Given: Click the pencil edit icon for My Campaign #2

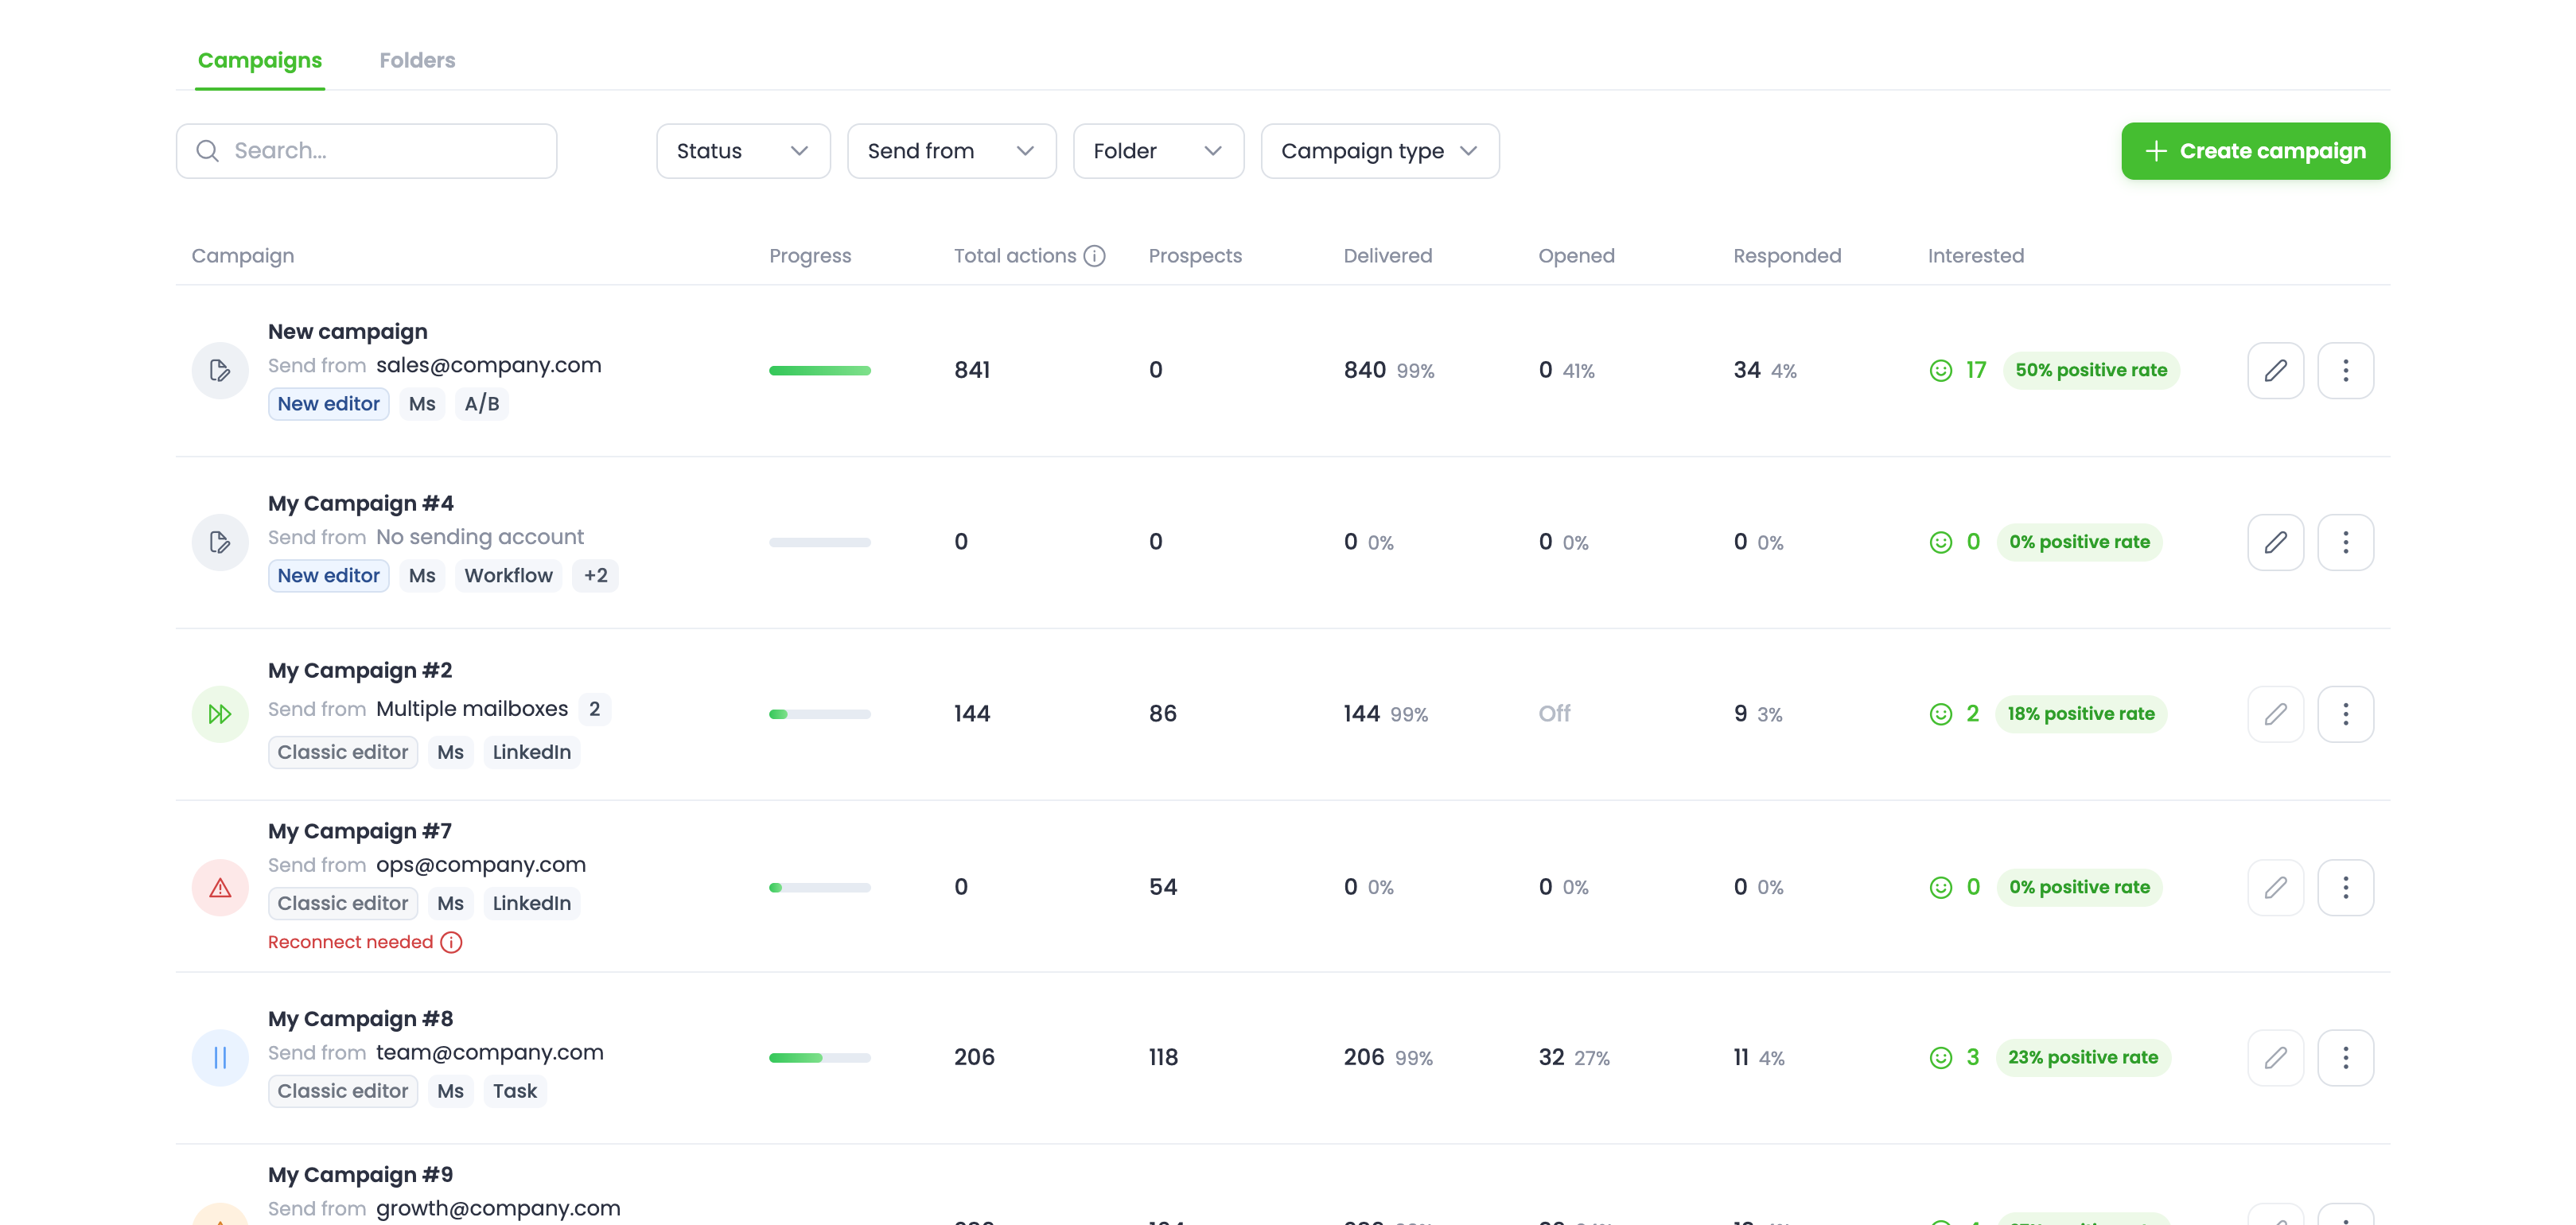Looking at the screenshot, I should (2275, 714).
